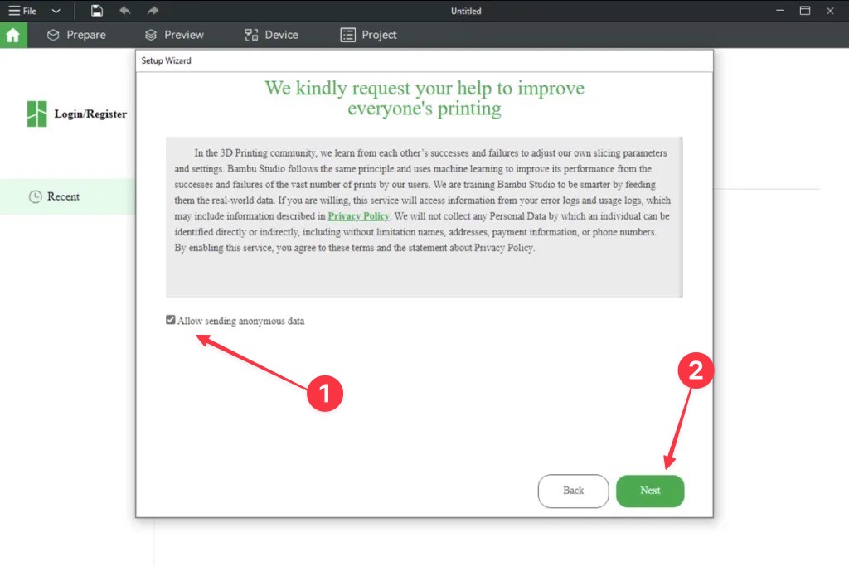Open the File hamburger menu
Image resolution: width=849 pixels, height=566 pixels.
point(22,11)
